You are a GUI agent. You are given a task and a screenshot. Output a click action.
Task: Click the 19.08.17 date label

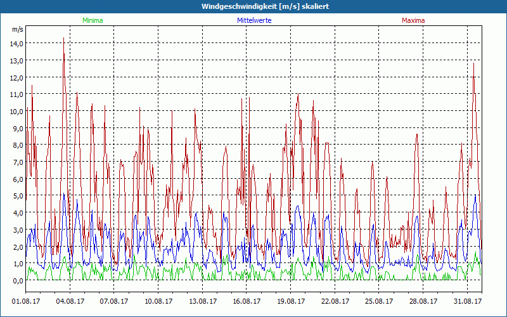coord(291,301)
